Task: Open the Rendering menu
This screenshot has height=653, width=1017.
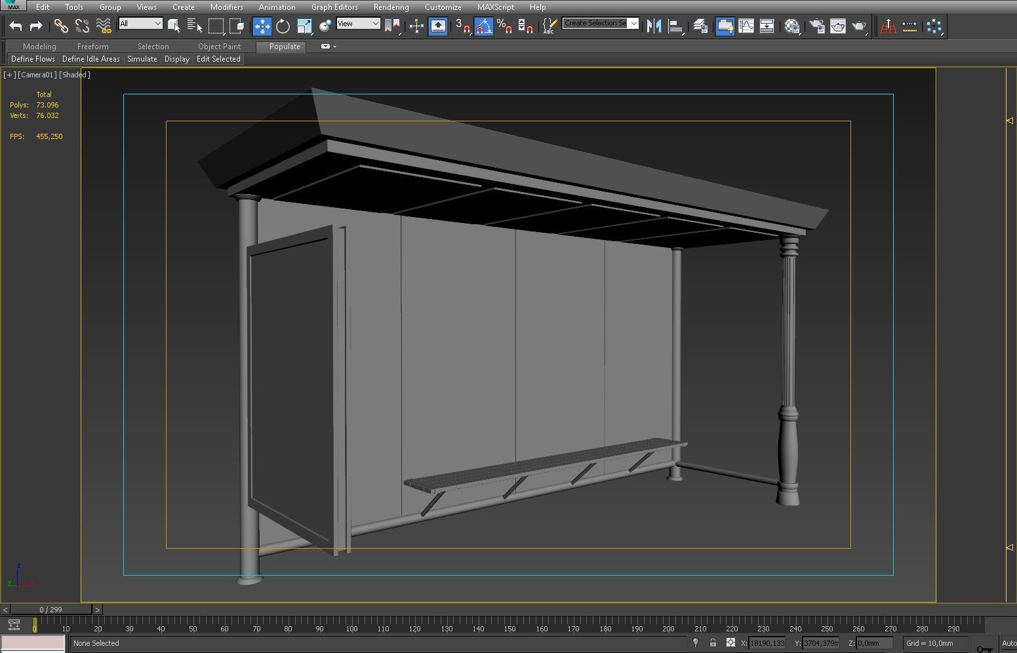Action: (391, 7)
